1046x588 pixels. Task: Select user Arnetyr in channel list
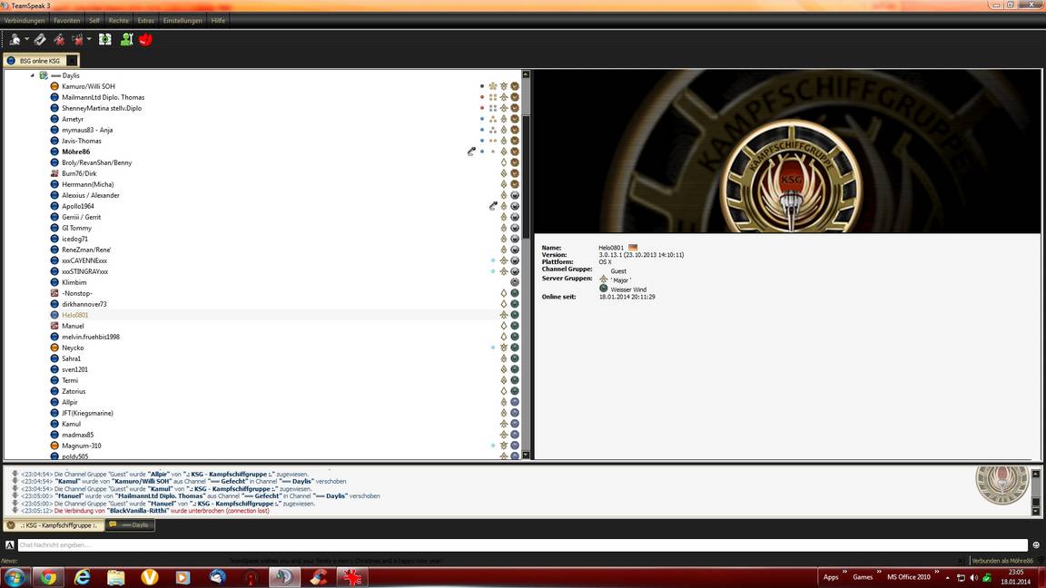tap(73, 120)
